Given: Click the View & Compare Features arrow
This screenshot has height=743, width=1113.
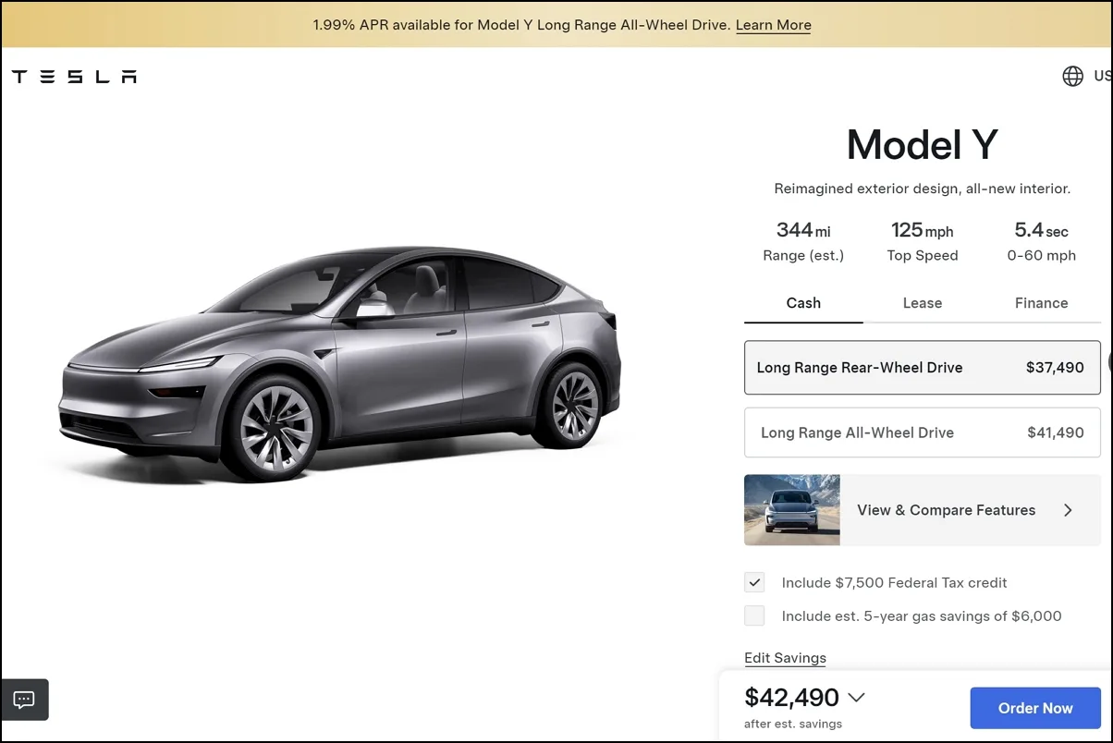Looking at the screenshot, I should [x=1068, y=510].
